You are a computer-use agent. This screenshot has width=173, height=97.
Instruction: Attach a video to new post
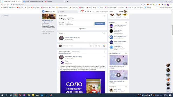pyautogui.click(x=94, y=46)
